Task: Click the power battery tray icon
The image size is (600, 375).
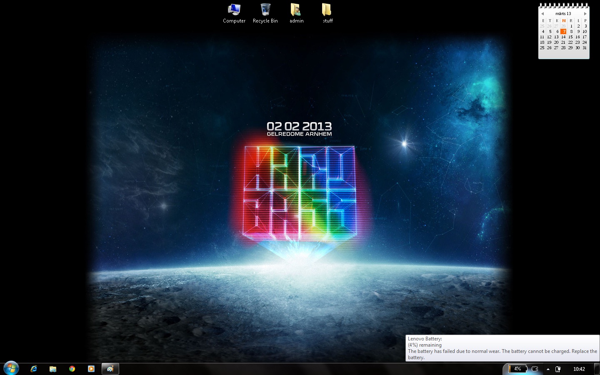Action: click(x=558, y=369)
